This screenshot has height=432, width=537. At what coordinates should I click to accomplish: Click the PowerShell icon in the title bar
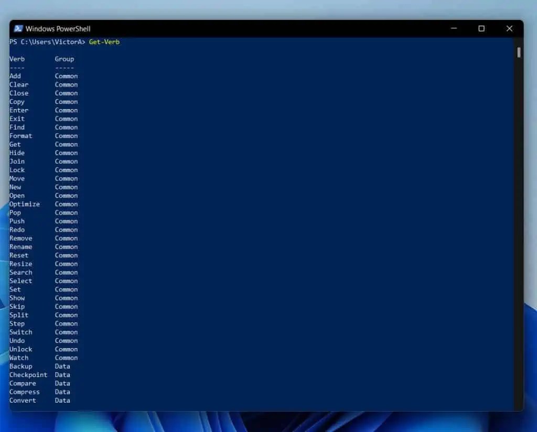point(18,29)
